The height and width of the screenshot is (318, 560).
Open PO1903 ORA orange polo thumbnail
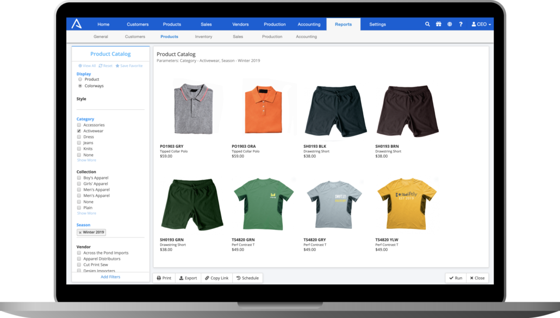coord(264,109)
